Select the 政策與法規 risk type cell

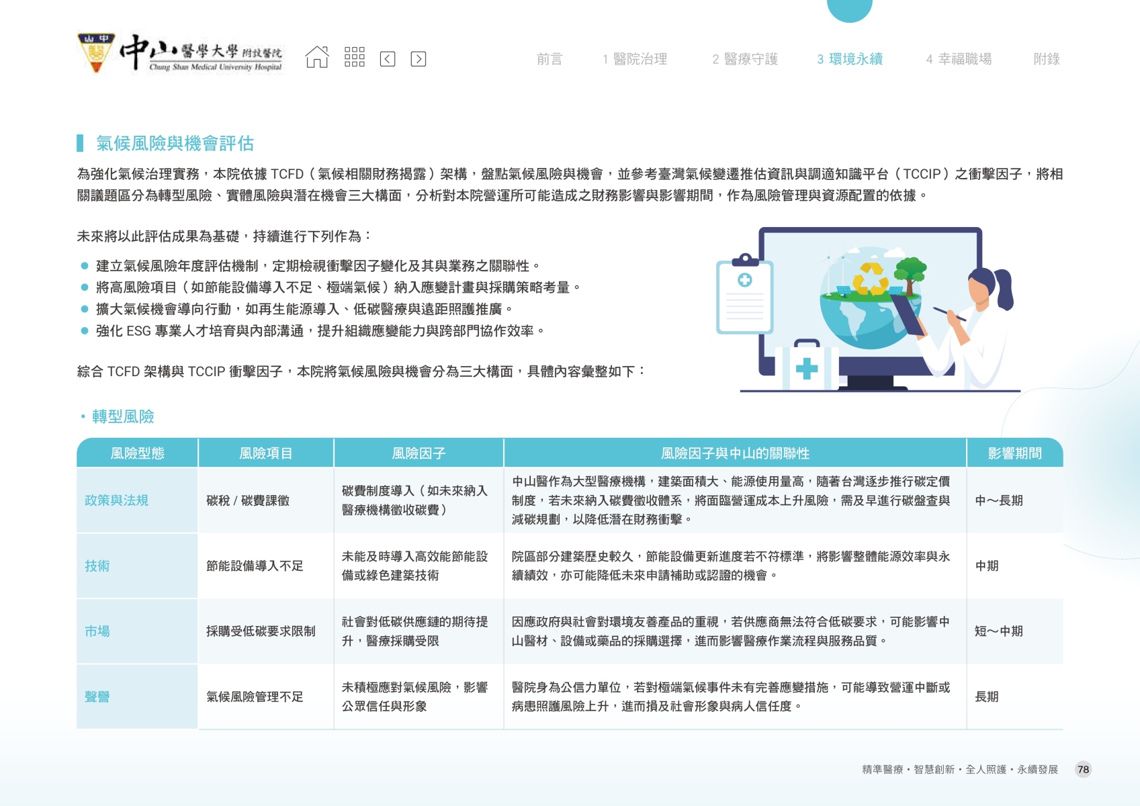(116, 500)
